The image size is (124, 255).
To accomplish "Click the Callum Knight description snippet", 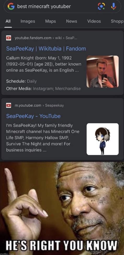I will coord(44,64).
